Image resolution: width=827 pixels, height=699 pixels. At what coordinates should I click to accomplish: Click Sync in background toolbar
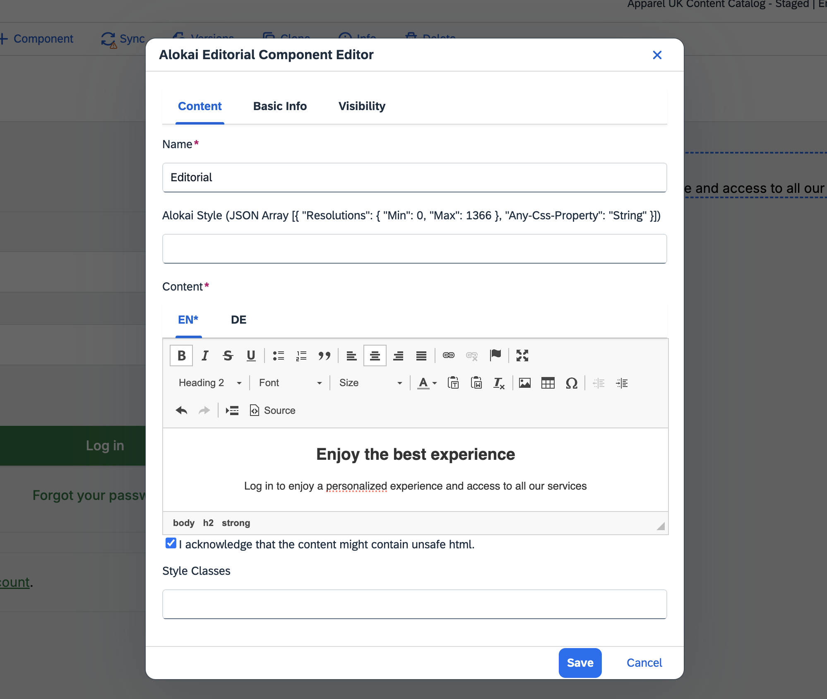click(x=123, y=39)
